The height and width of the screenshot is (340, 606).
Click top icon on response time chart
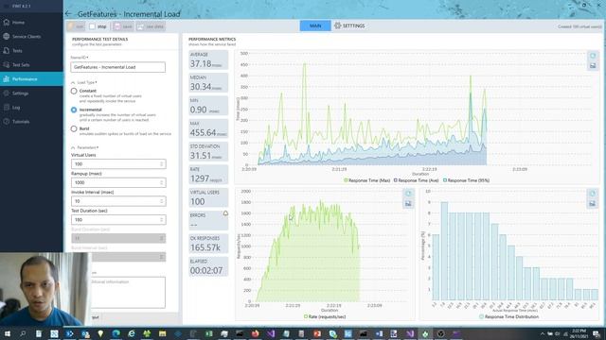point(593,56)
